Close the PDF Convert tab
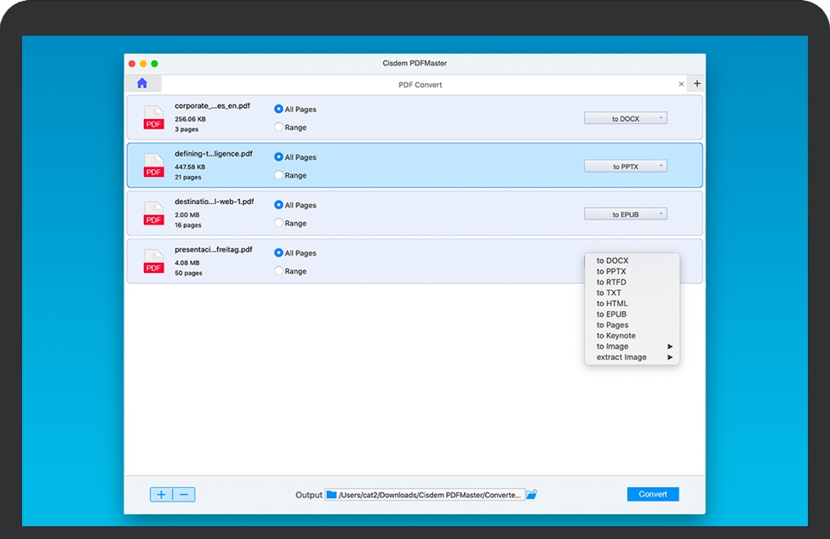The width and height of the screenshot is (830, 539). pyautogui.click(x=681, y=84)
